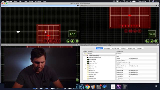The height and width of the screenshot is (90, 160).
Task: Click the Alpha view title bar right pin icon
Action: pyautogui.click(x=79, y=6)
